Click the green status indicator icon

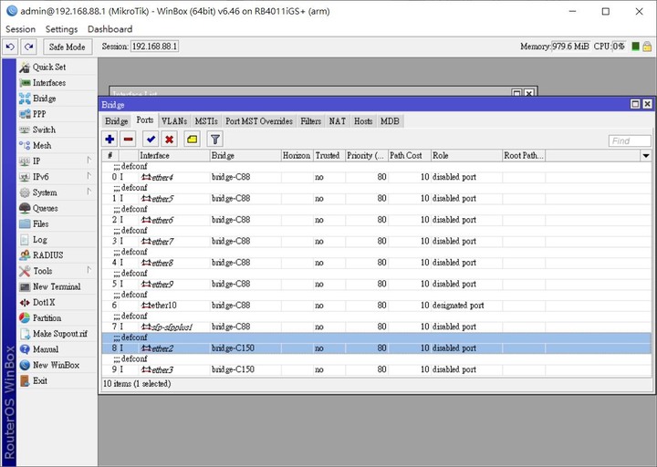(636, 47)
